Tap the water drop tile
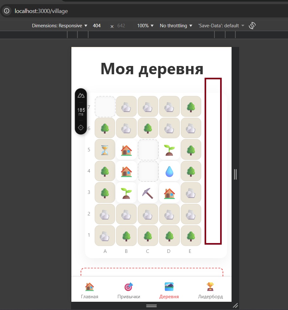Image resolution: width=288 pixels, height=310 pixels. pyautogui.click(x=169, y=171)
